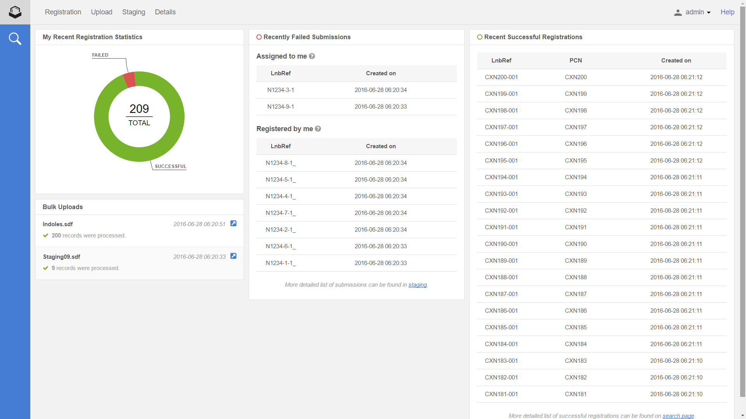Open Indoles.sdf via its external link icon

[x=233, y=223]
